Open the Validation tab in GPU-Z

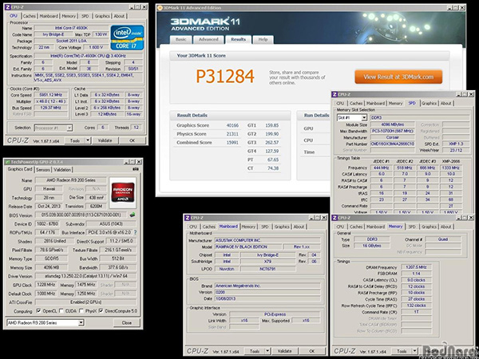[x=62, y=169]
